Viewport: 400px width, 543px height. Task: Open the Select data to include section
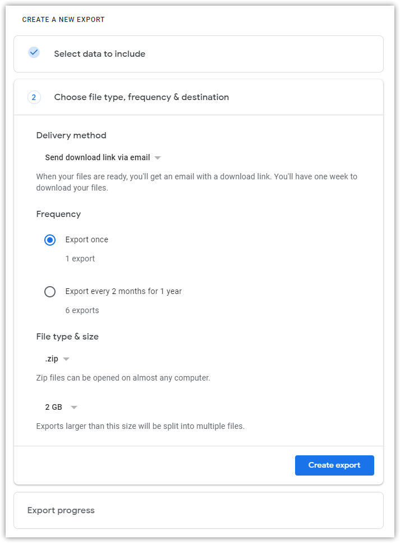pyautogui.click(x=99, y=53)
